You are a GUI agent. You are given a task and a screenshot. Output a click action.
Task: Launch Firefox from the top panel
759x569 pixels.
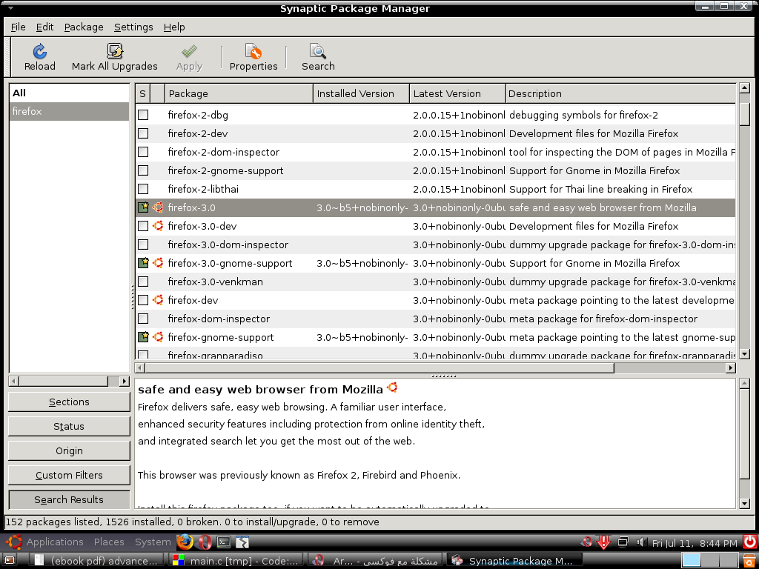tap(185, 542)
